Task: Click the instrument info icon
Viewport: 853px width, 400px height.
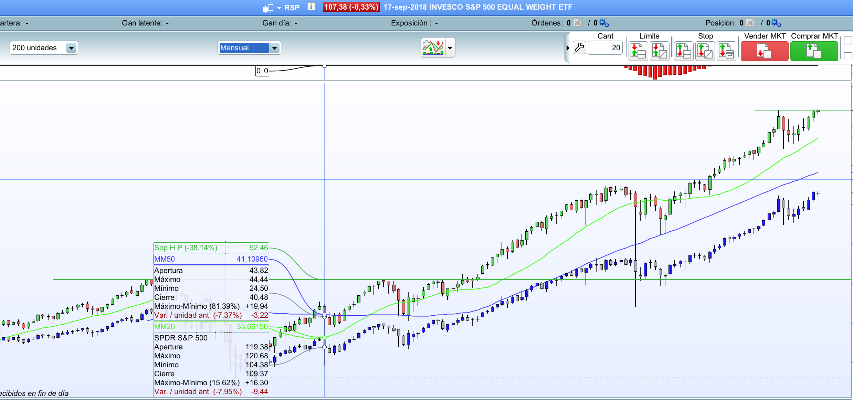Action: pos(311,7)
